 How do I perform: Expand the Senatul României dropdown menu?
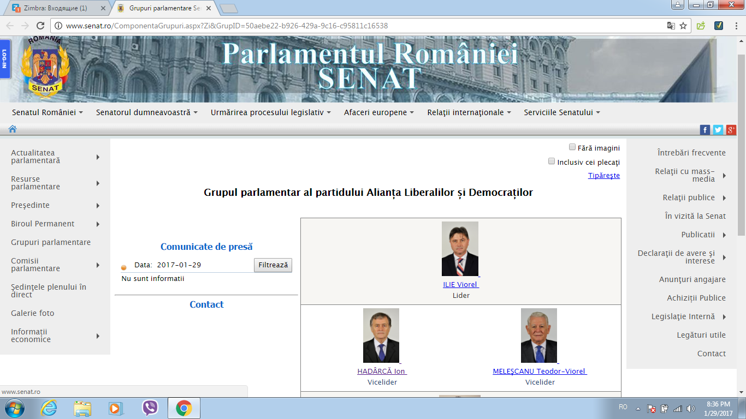click(48, 112)
